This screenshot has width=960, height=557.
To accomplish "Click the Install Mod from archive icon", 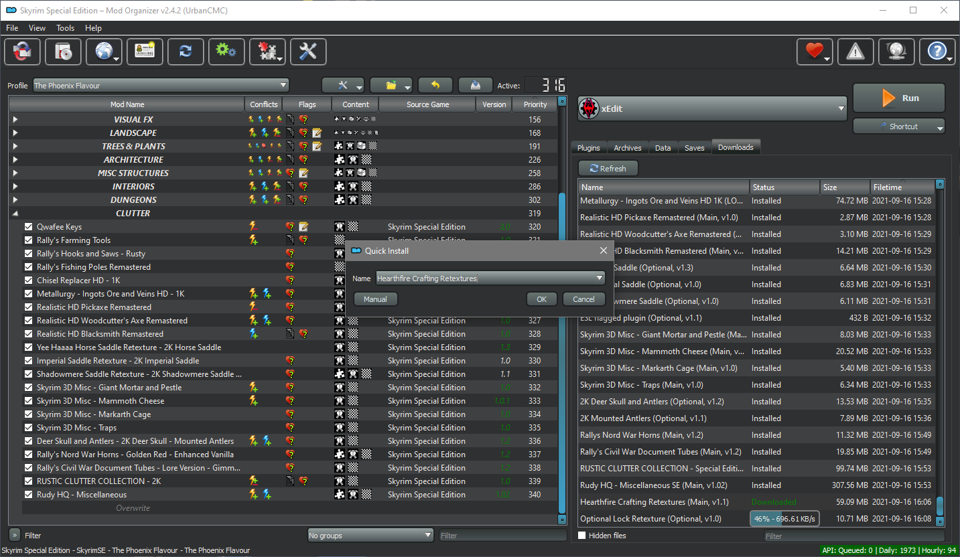I will click(63, 52).
